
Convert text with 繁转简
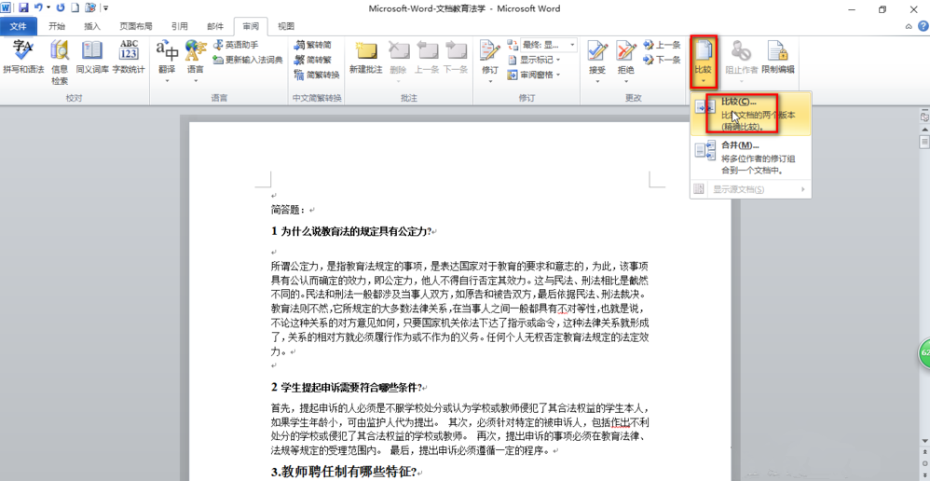click(312, 45)
